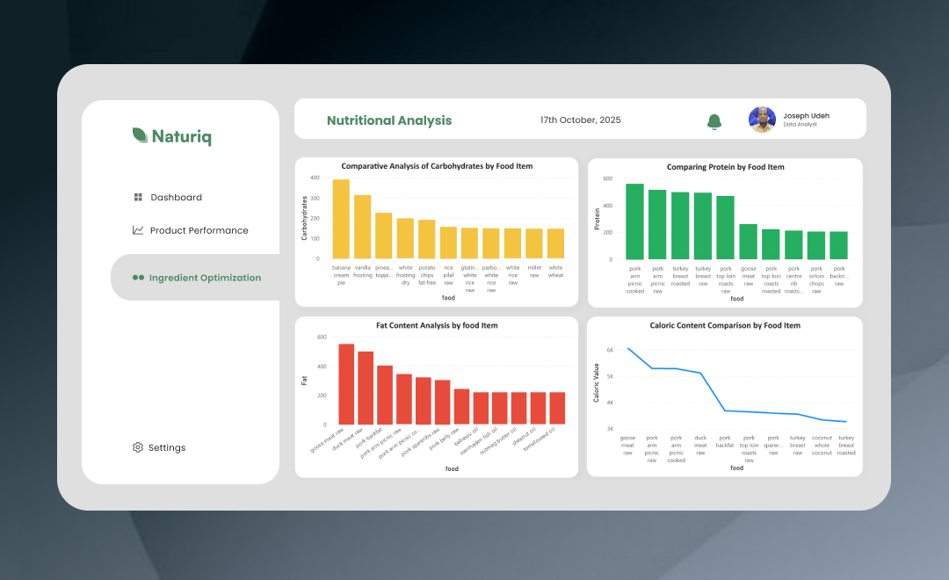949x580 pixels.
Task: Click the Caloric Content Comparison chart title
Action: 725,325
